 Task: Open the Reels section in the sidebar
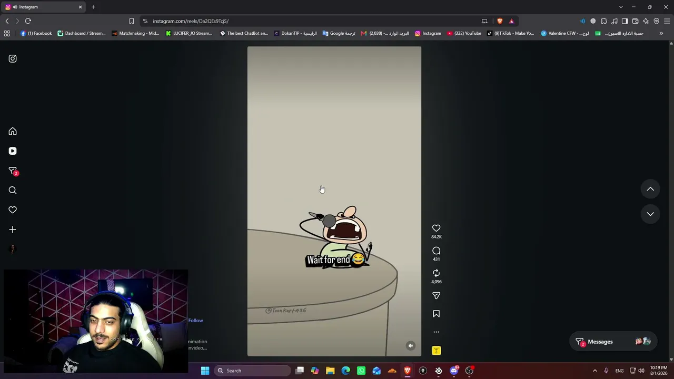(x=13, y=151)
